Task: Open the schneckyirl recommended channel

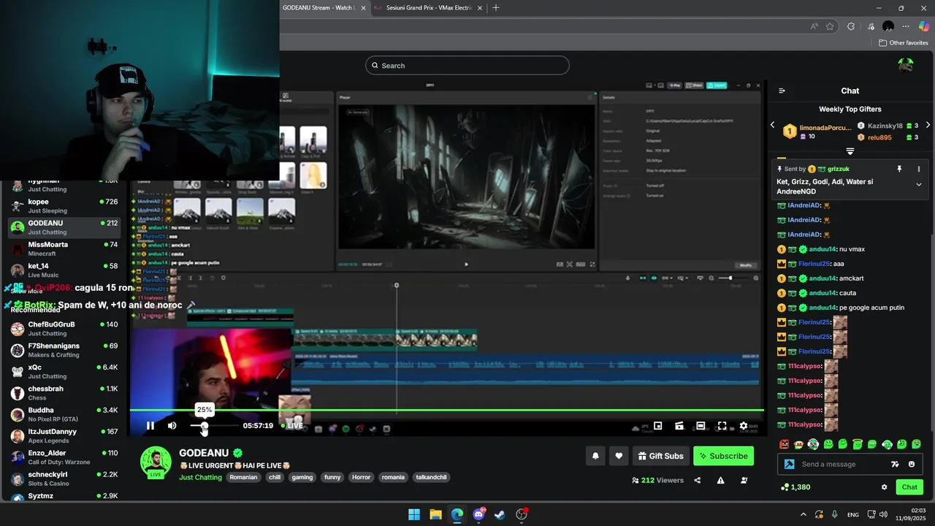Action: 65,479
